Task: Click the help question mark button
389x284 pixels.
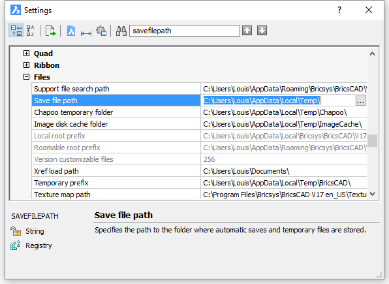Action: 339,10
